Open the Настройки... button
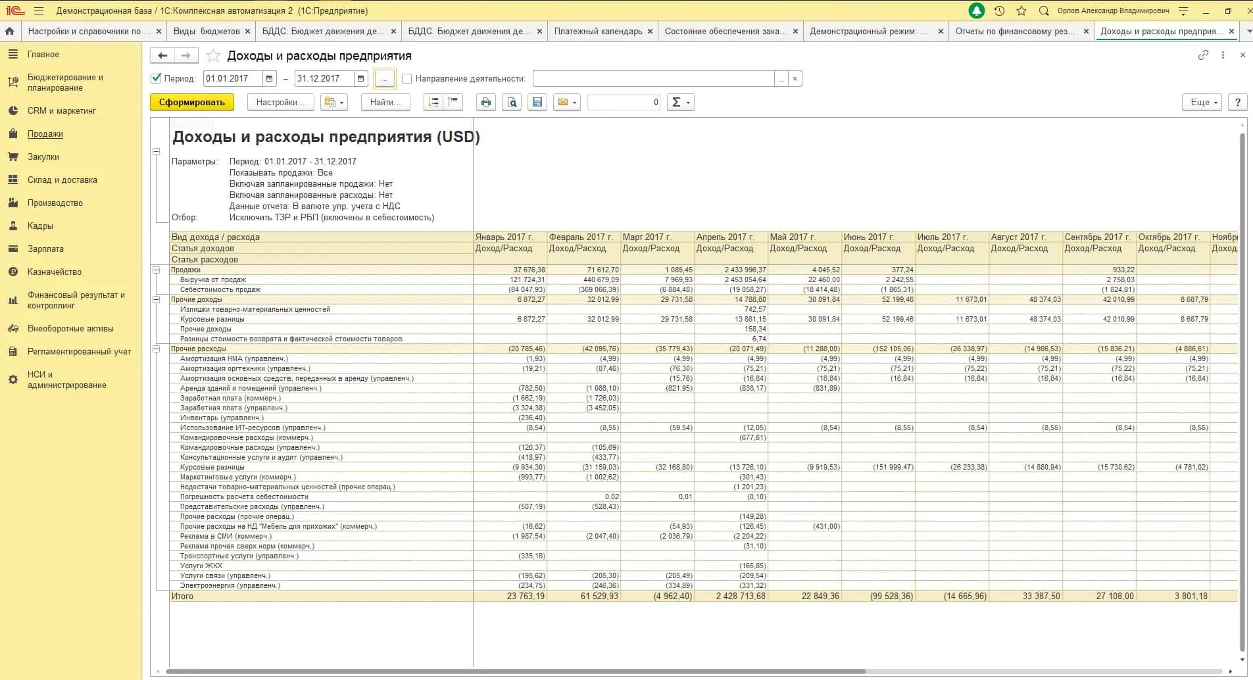Image resolution: width=1253 pixels, height=680 pixels. point(280,102)
